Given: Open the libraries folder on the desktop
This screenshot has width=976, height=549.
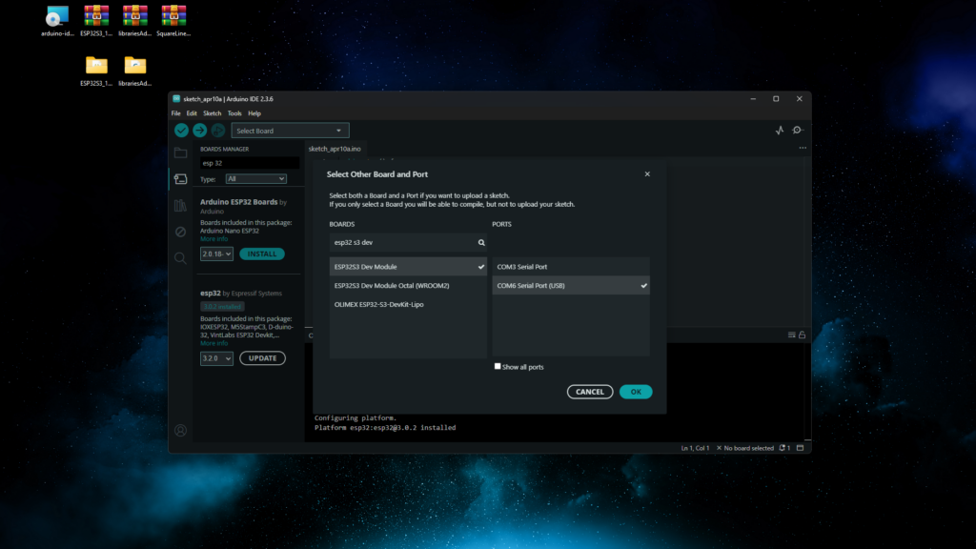Looking at the screenshot, I should 135,69.
